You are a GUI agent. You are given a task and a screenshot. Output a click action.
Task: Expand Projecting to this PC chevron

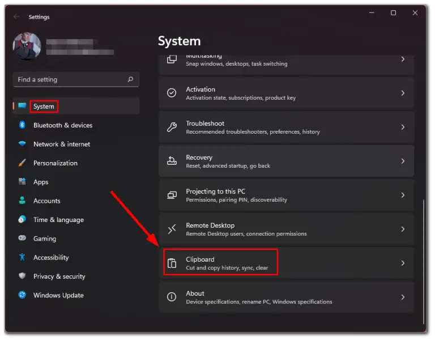(x=403, y=195)
